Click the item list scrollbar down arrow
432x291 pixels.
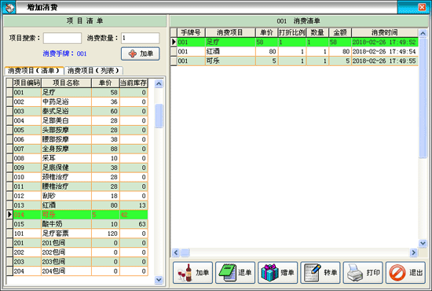pyautogui.click(x=159, y=280)
